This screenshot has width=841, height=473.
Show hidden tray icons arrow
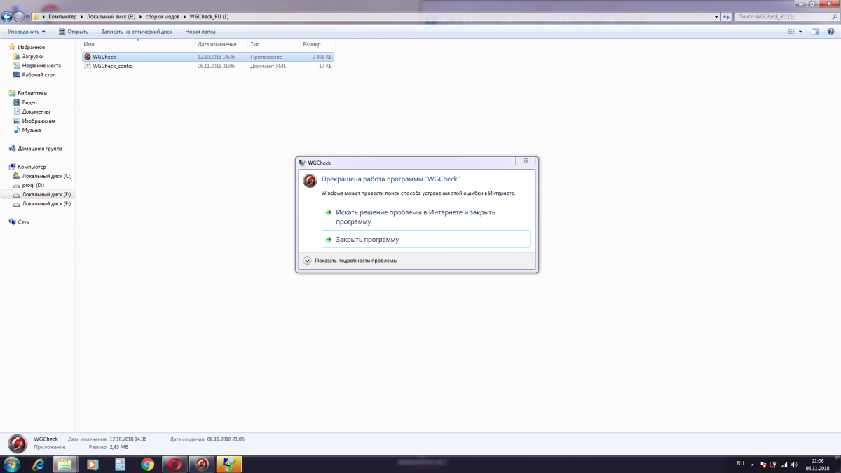point(753,464)
